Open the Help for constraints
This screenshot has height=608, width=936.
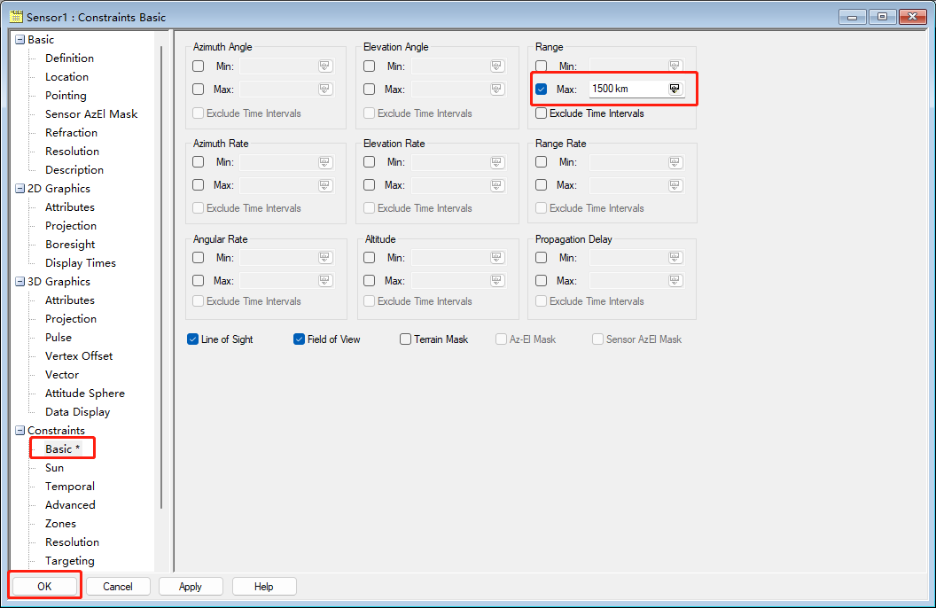pos(263,586)
